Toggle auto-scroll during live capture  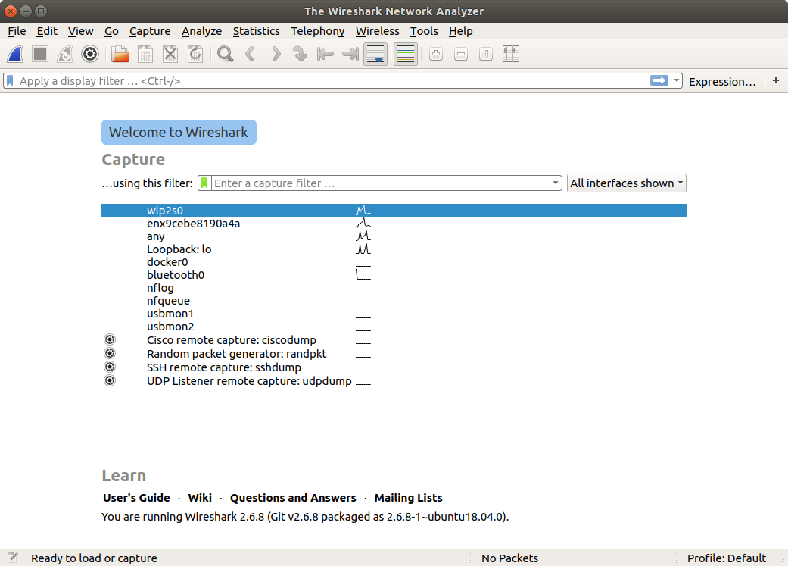click(375, 54)
